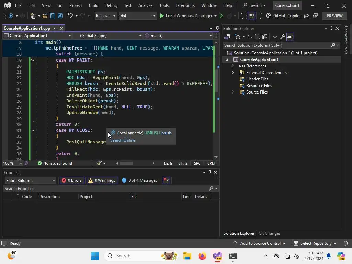Open the Global Scope dropdown

(110, 36)
